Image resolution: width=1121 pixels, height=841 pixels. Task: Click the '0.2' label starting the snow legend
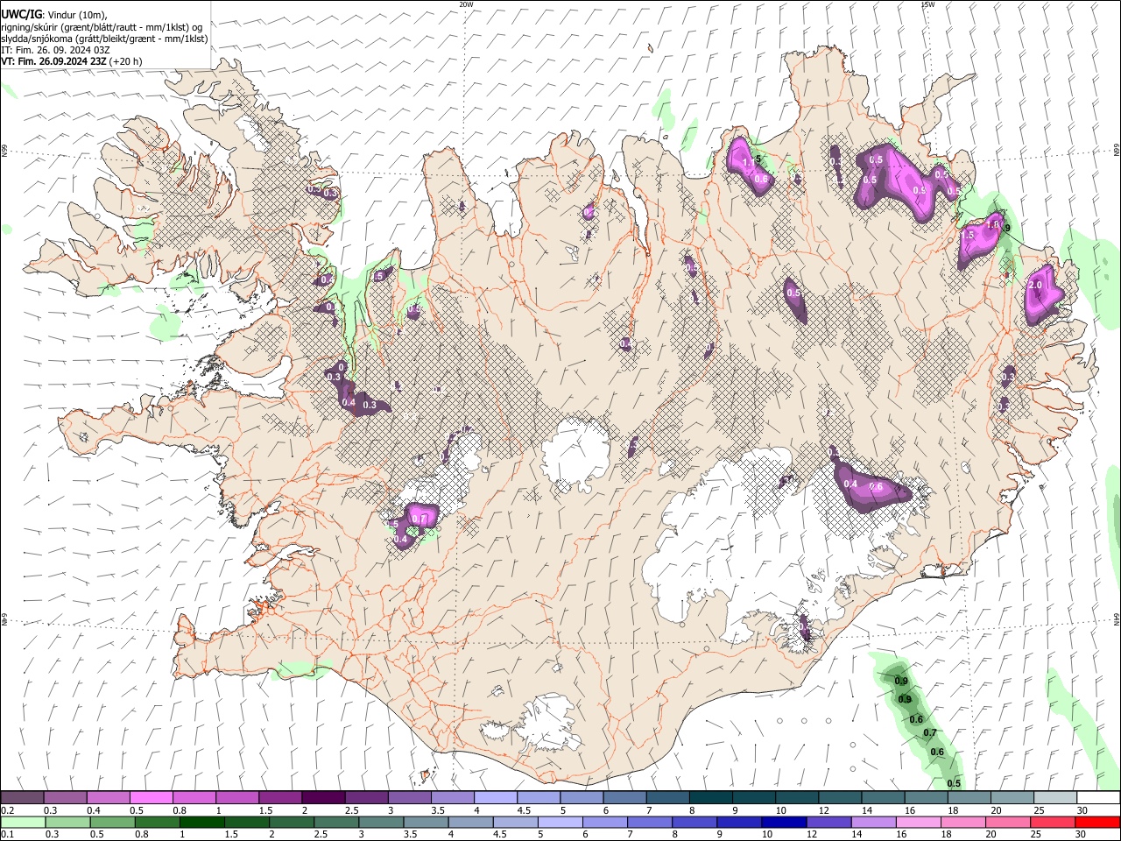8,810
